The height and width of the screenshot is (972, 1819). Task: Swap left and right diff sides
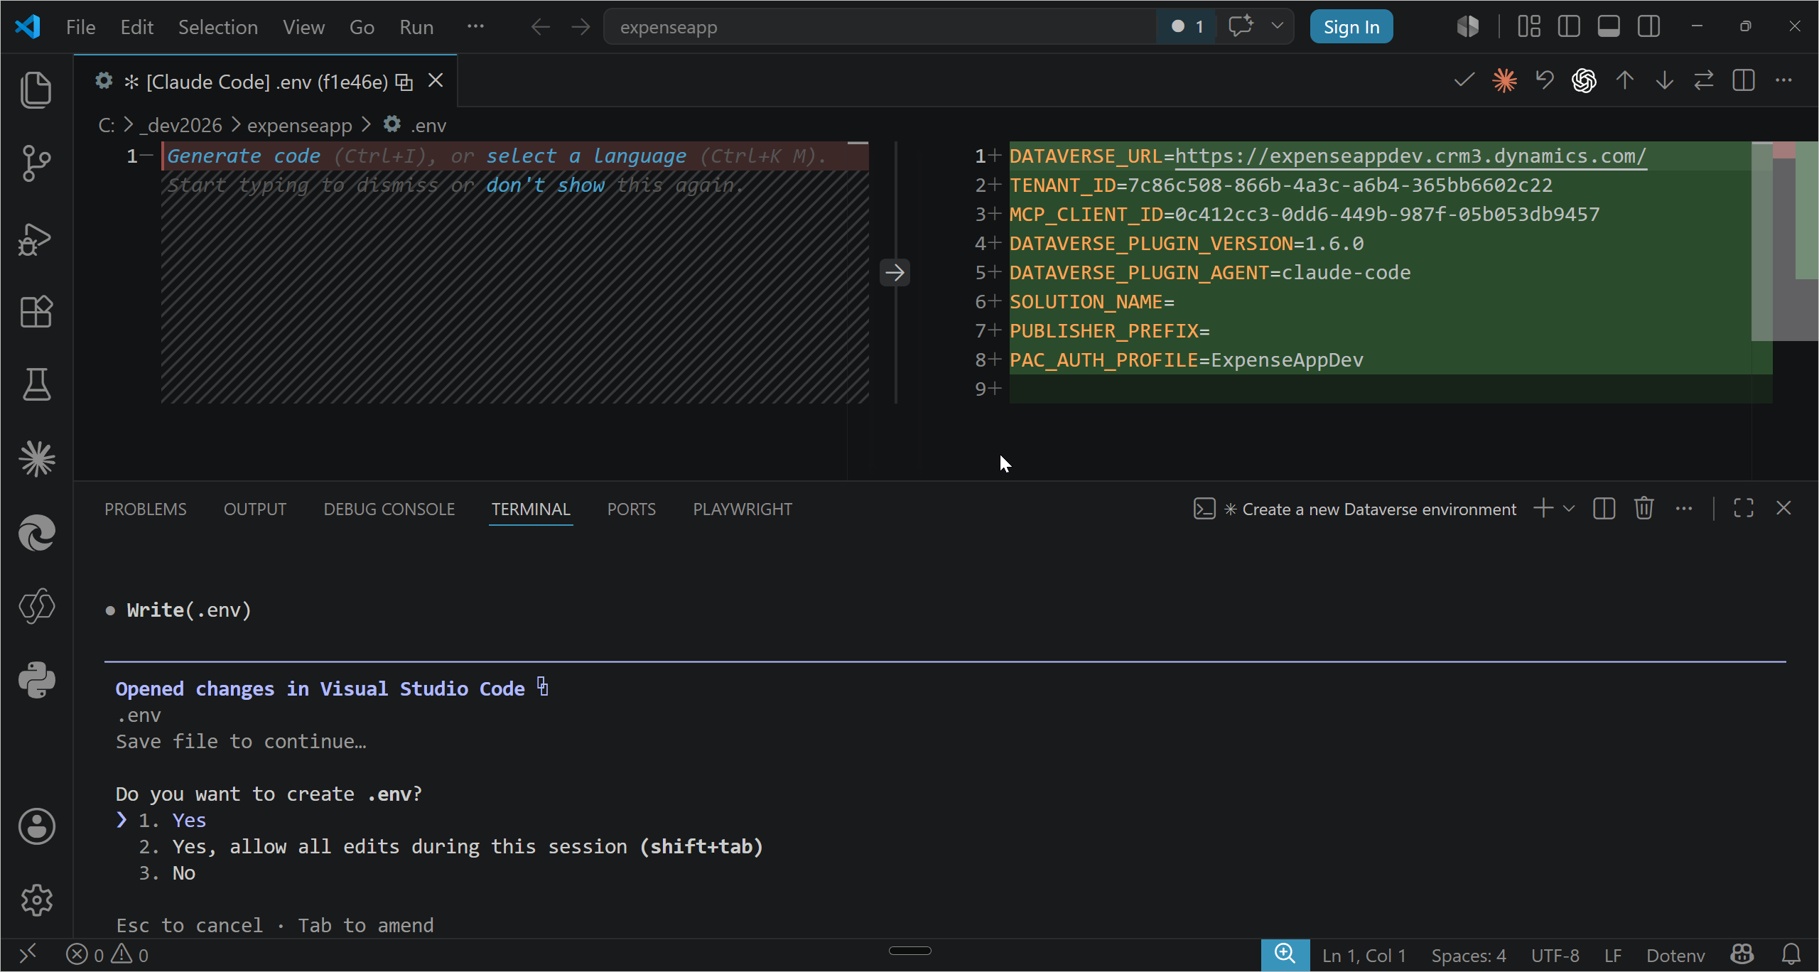click(1704, 80)
